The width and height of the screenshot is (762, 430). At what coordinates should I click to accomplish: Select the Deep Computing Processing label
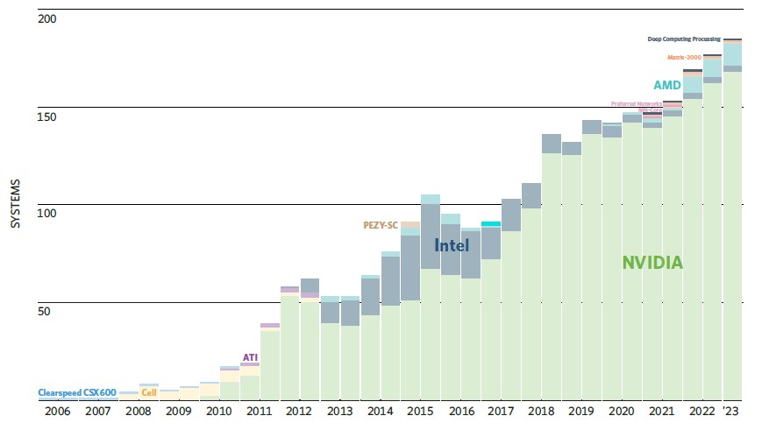tap(684, 39)
